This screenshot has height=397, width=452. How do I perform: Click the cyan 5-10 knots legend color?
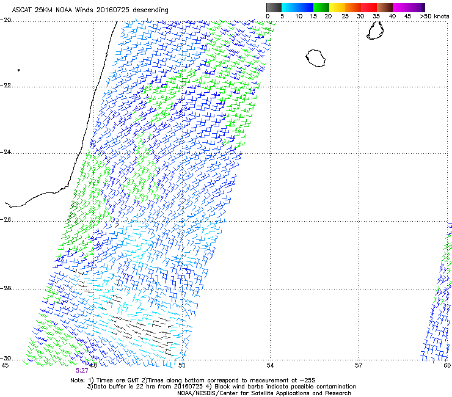coord(290,7)
